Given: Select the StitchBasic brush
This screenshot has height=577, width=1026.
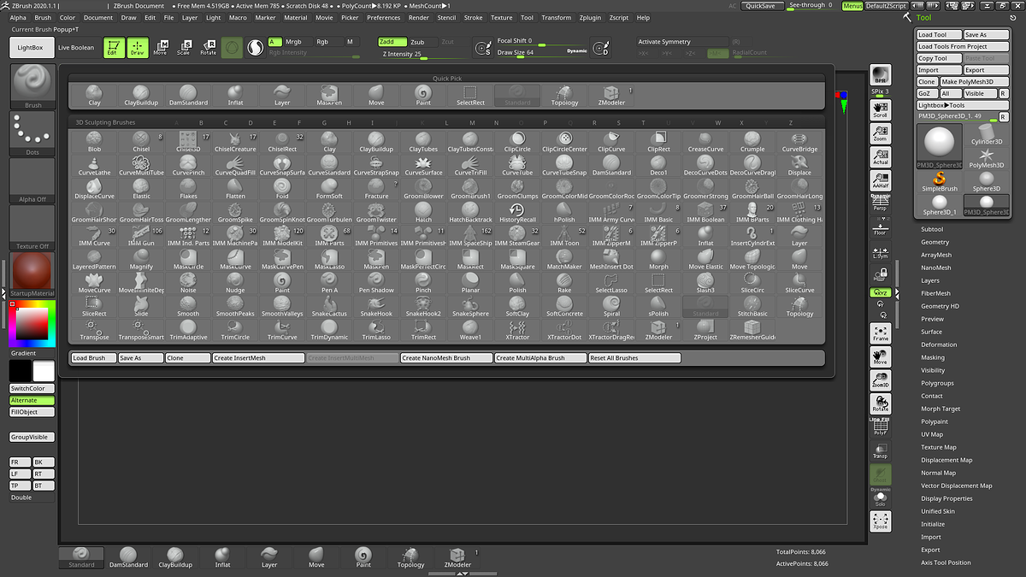Looking at the screenshot, I should [752, 307].
